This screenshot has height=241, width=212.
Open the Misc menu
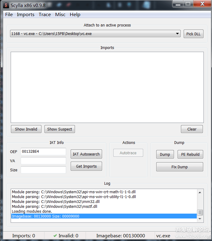[60, 14]
